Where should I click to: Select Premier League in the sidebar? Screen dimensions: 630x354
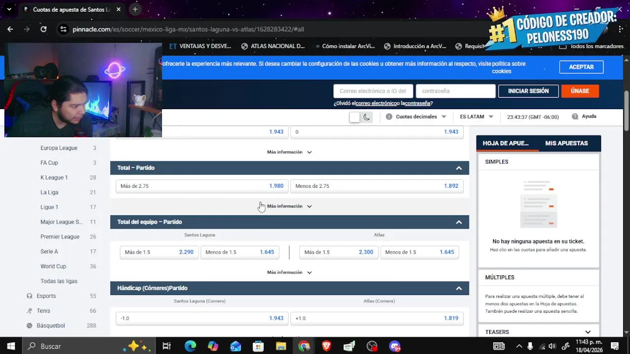[60, 236]
